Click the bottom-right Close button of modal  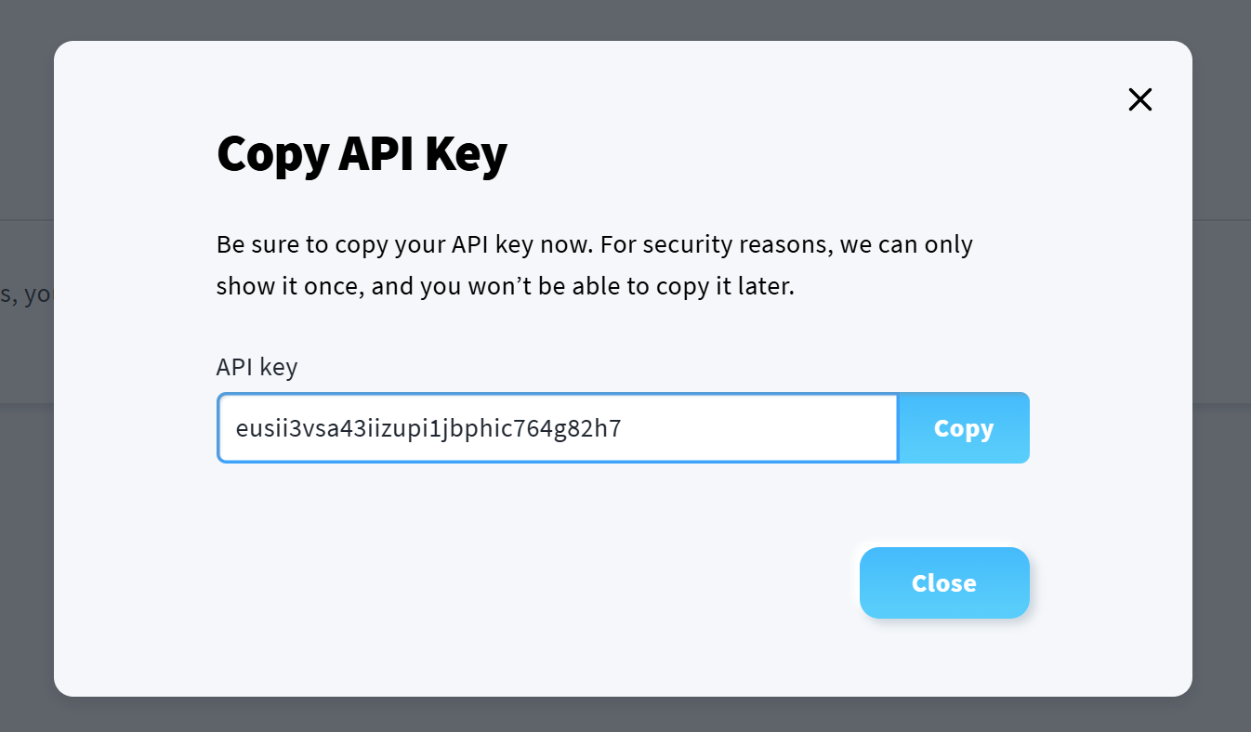click(x=943, y=582)
